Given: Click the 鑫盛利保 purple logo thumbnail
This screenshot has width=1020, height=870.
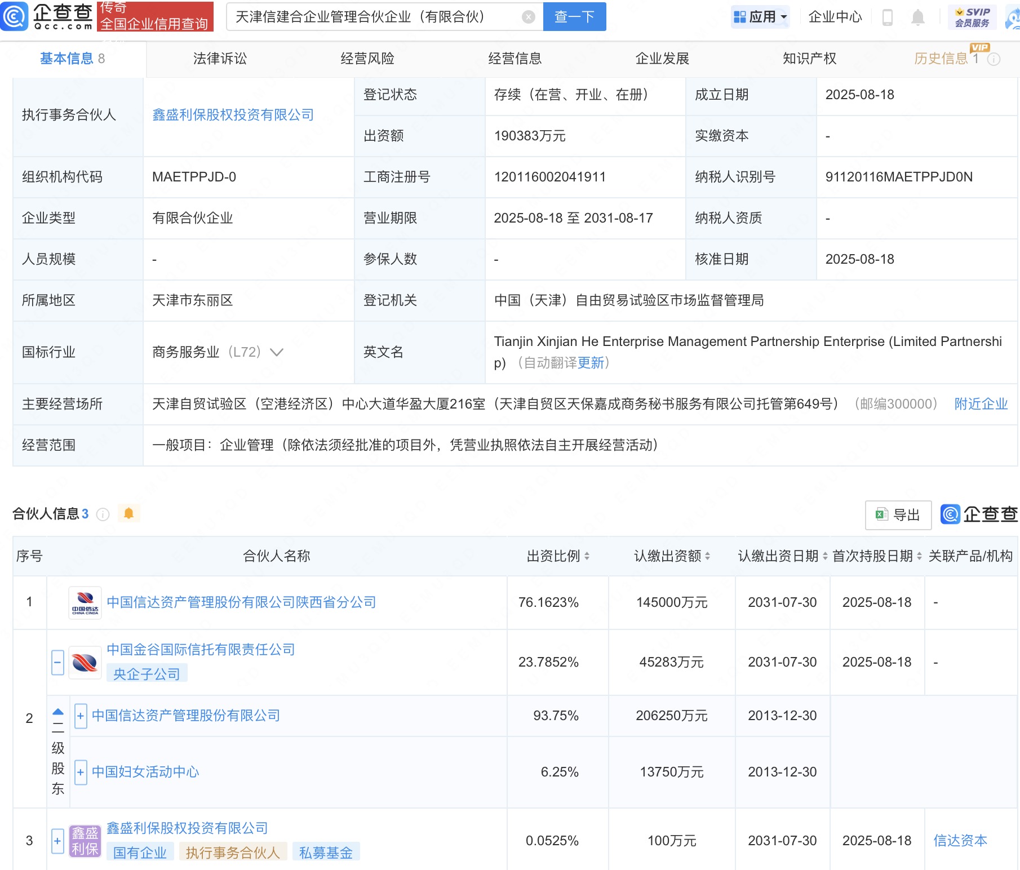Looking at the screenshot, I should pos(85,841).
